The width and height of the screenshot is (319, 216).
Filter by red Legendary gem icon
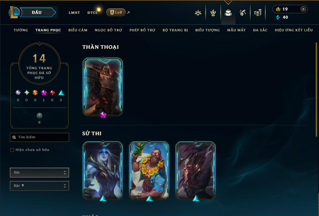pos(52,93)
